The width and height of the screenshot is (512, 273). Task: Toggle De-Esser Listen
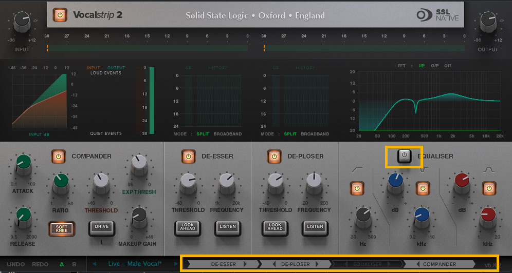tap(228, 228)
